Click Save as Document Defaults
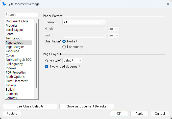This screenshot has width=172, height=119. tap(87, 106)
